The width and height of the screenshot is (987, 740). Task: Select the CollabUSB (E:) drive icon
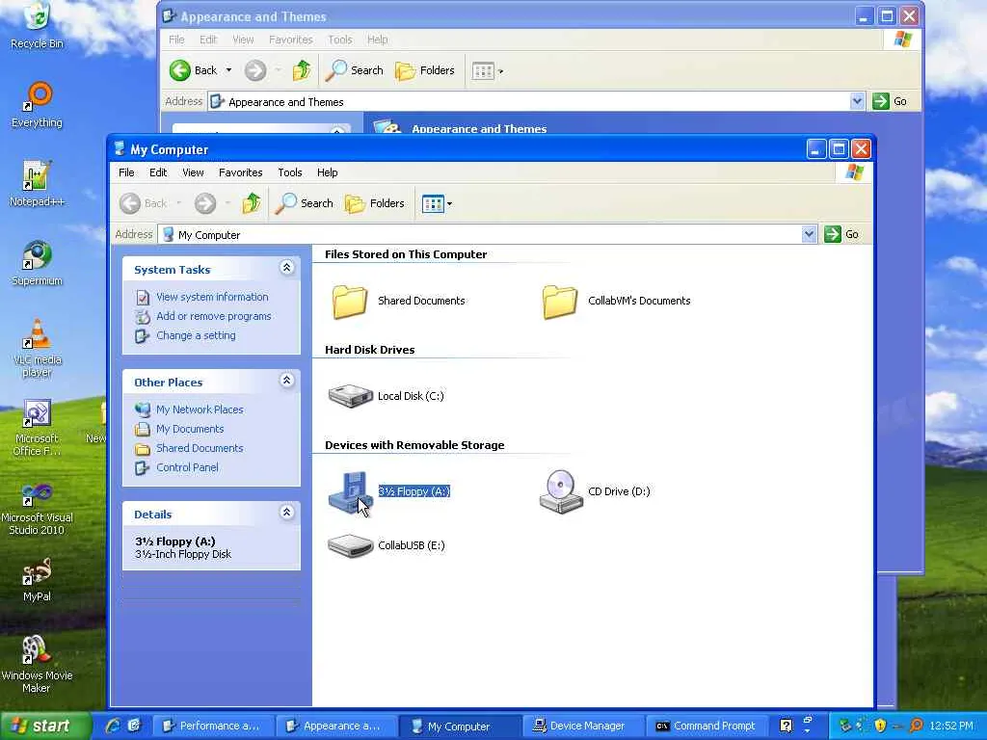351,545
